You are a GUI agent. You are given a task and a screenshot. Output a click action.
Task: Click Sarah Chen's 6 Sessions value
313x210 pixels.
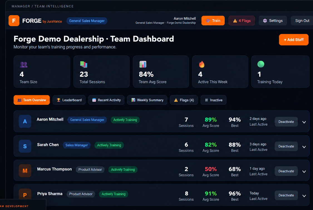point(186,145)
